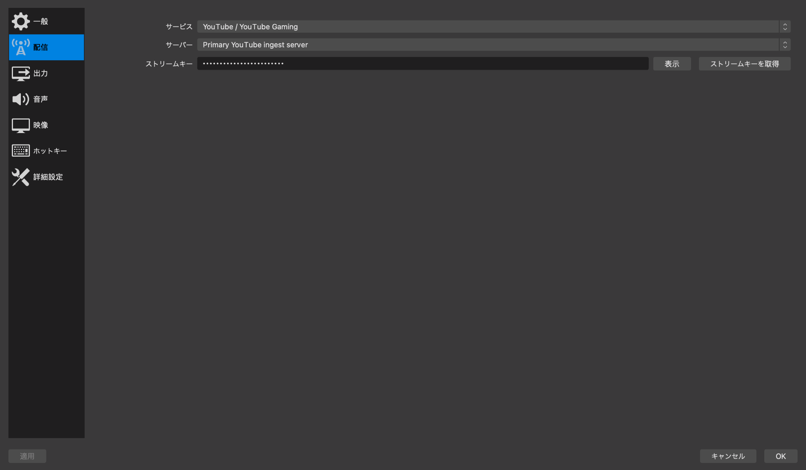Click the サービス dropdown stepper arrows
The image size is (806, 470).
pyautogui.click(x=785, y=27)
